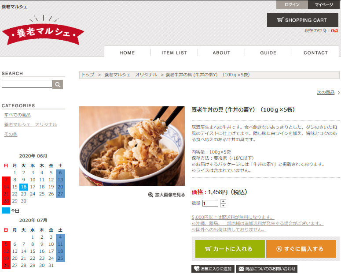Open the GUIDE tab
The height and width of the screenshot is (274, 341).
(268, 53)
